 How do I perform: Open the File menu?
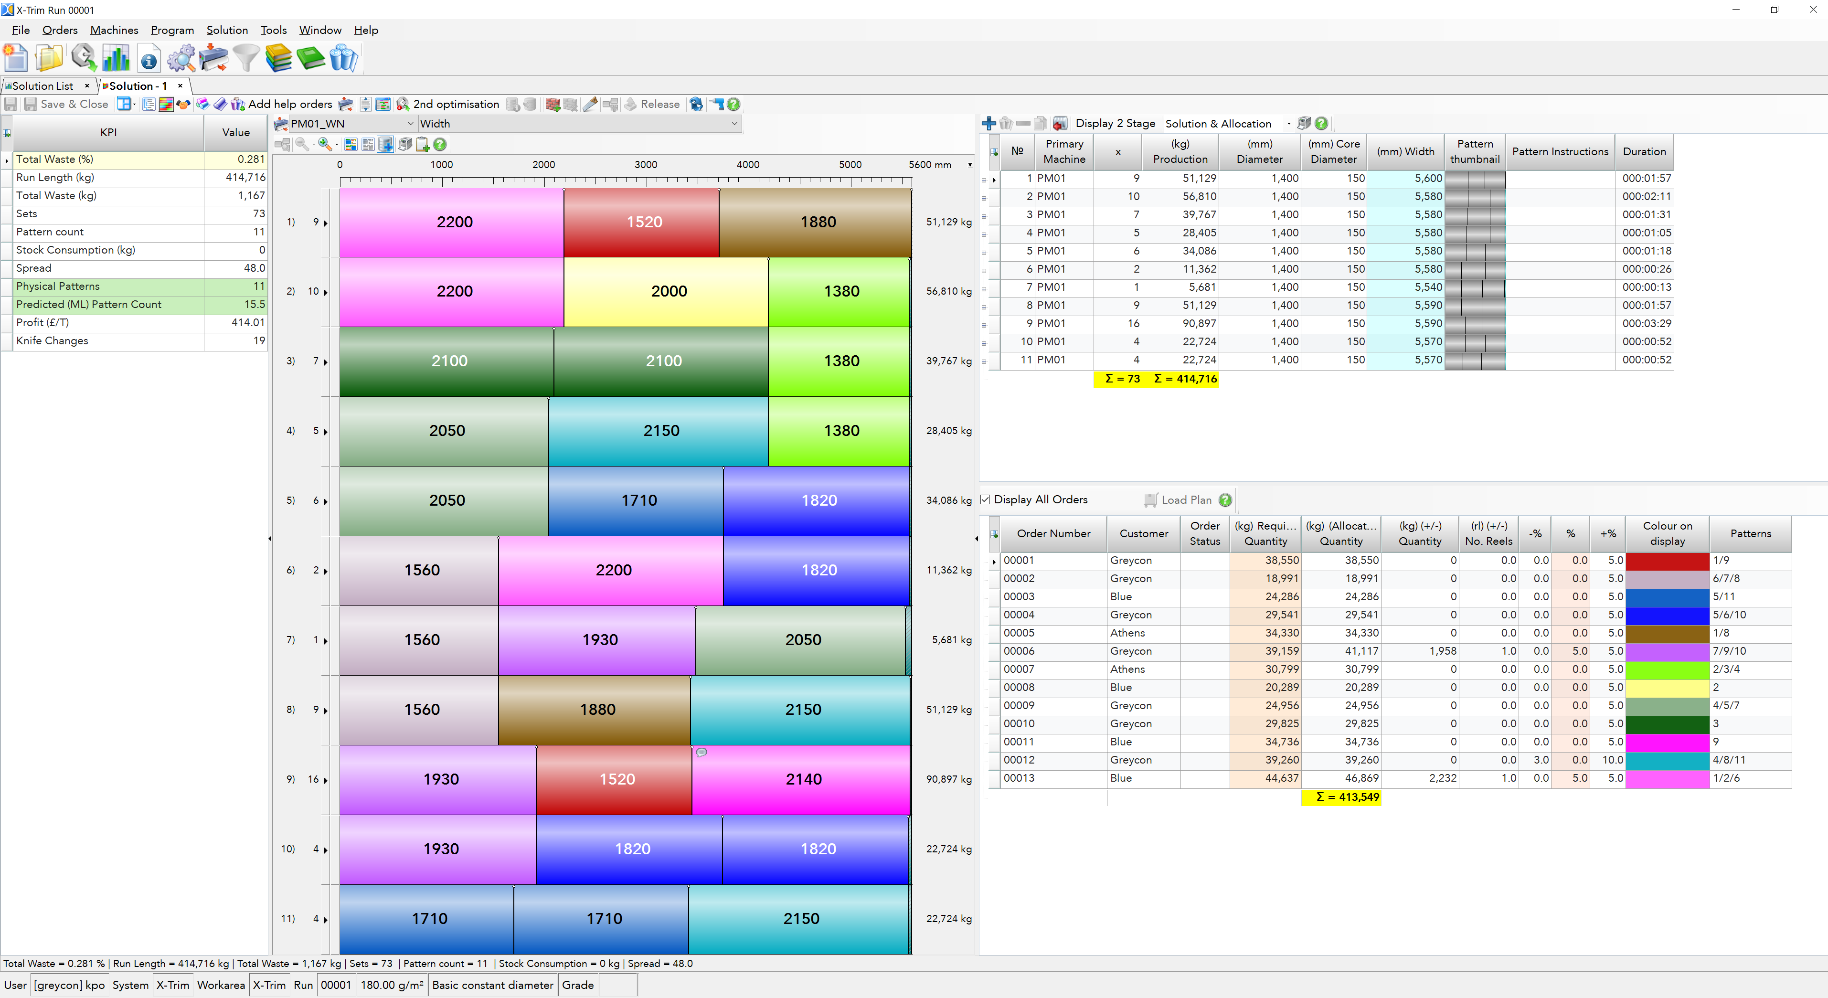(21, 30)
